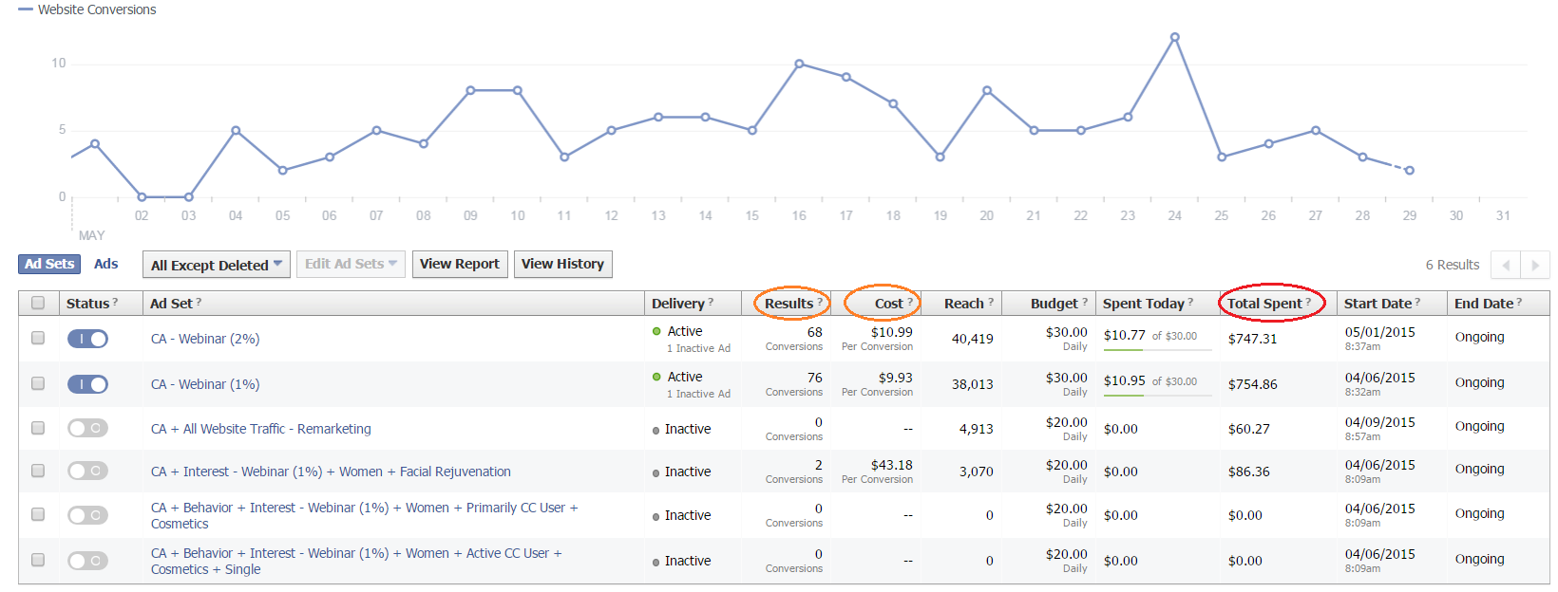The width and height of the screenshot is (1558, 592).
Task: Open the View History button
Action: (562, 264)
